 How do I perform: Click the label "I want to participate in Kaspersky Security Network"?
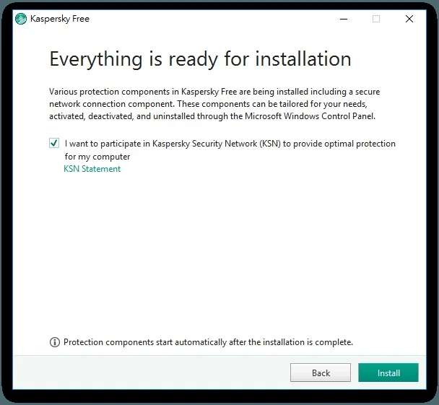point(230,149)
